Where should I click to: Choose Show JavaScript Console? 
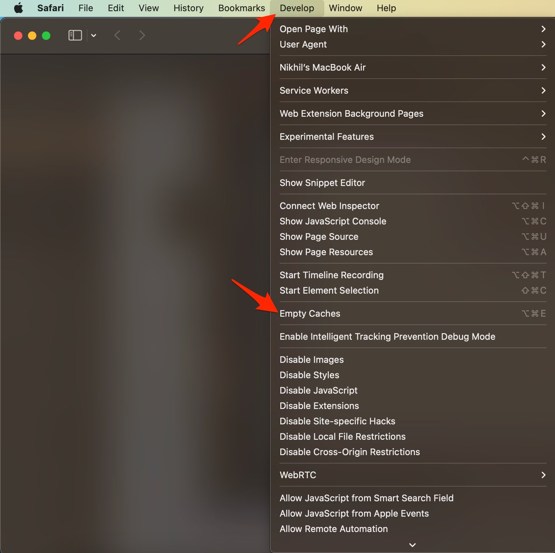point(333,221)
